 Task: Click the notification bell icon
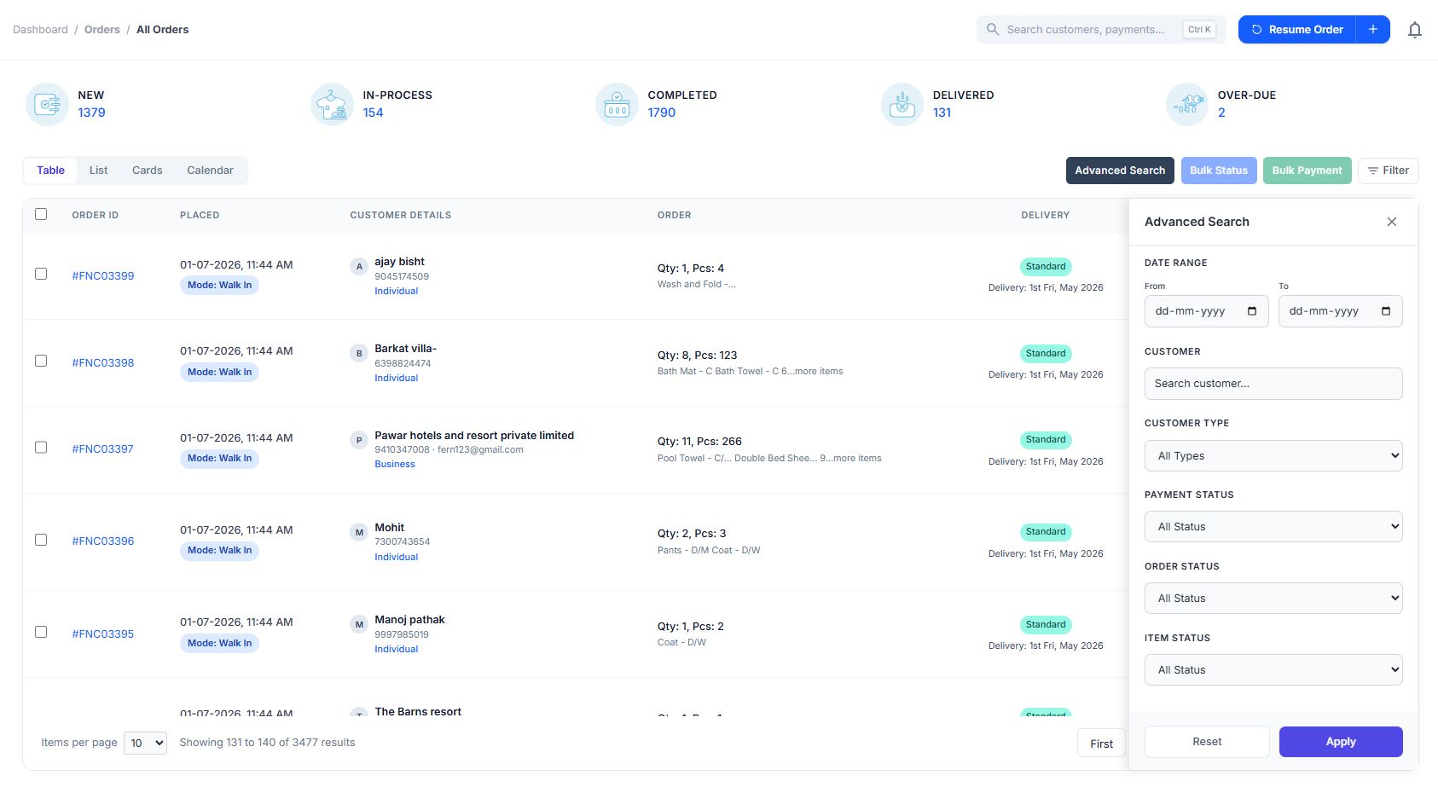point(1414,30)
